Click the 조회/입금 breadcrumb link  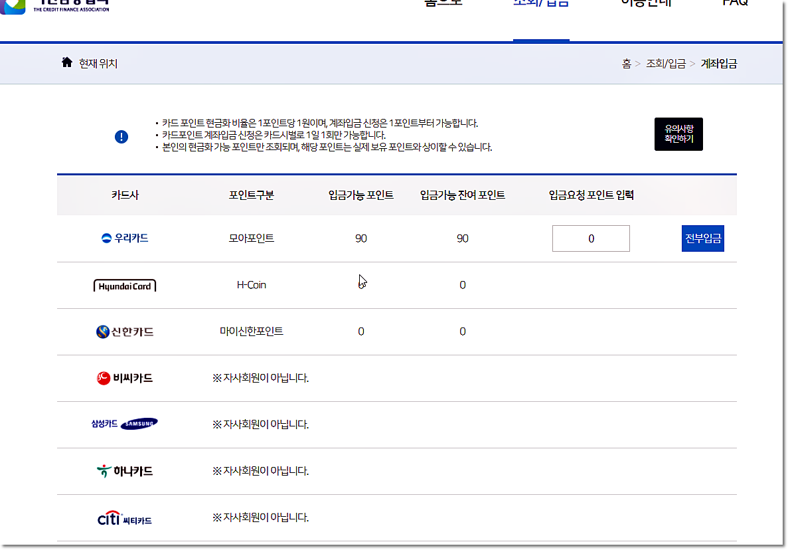click(x=666, y=64)
